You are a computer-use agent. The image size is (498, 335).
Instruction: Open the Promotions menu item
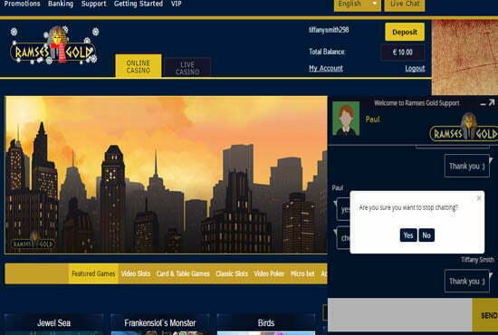[23, 4]
